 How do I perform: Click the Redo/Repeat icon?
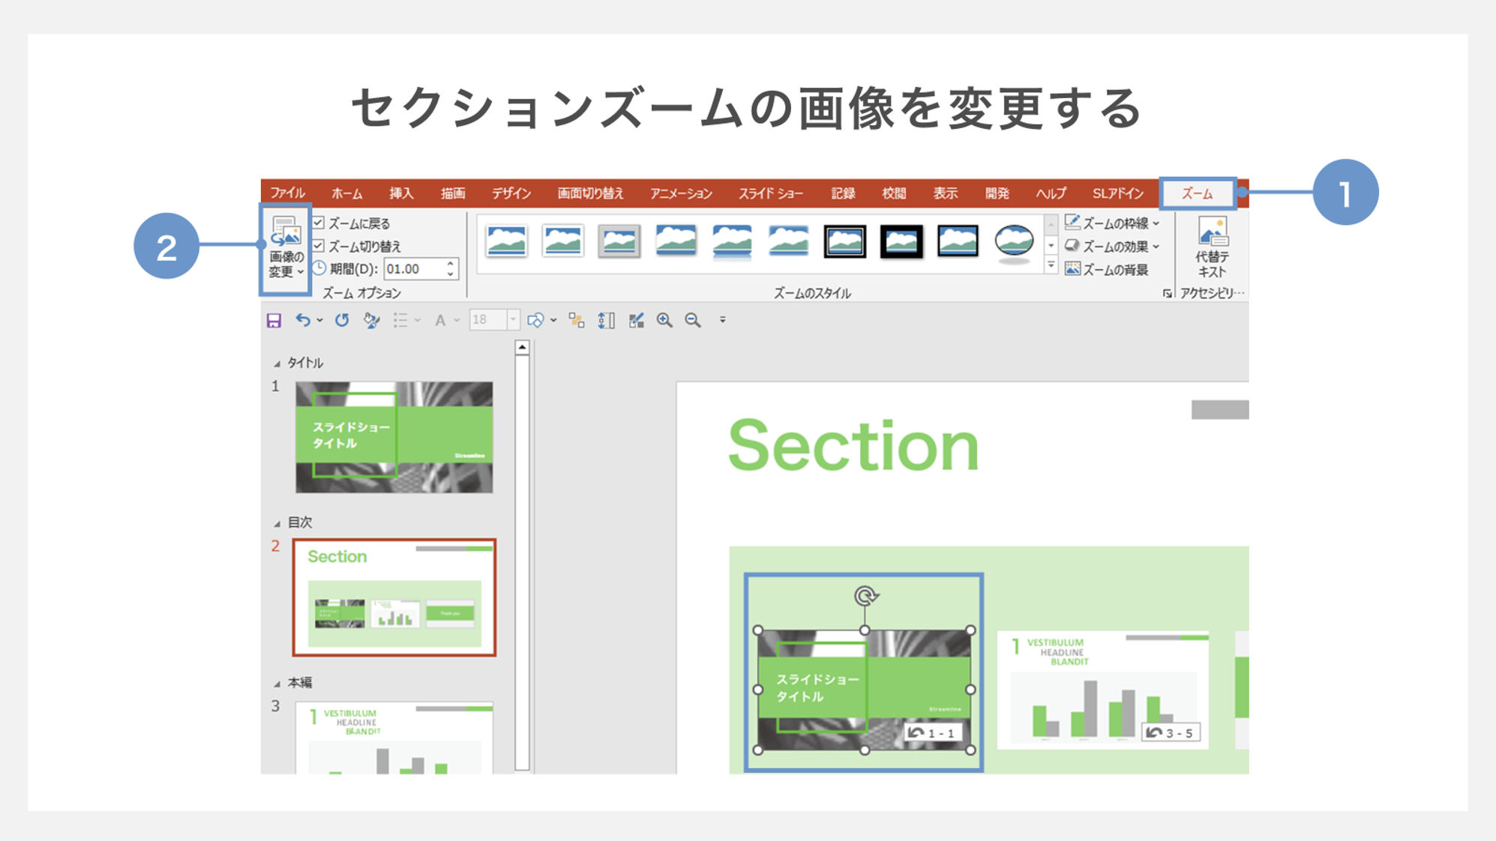point(342,320)
